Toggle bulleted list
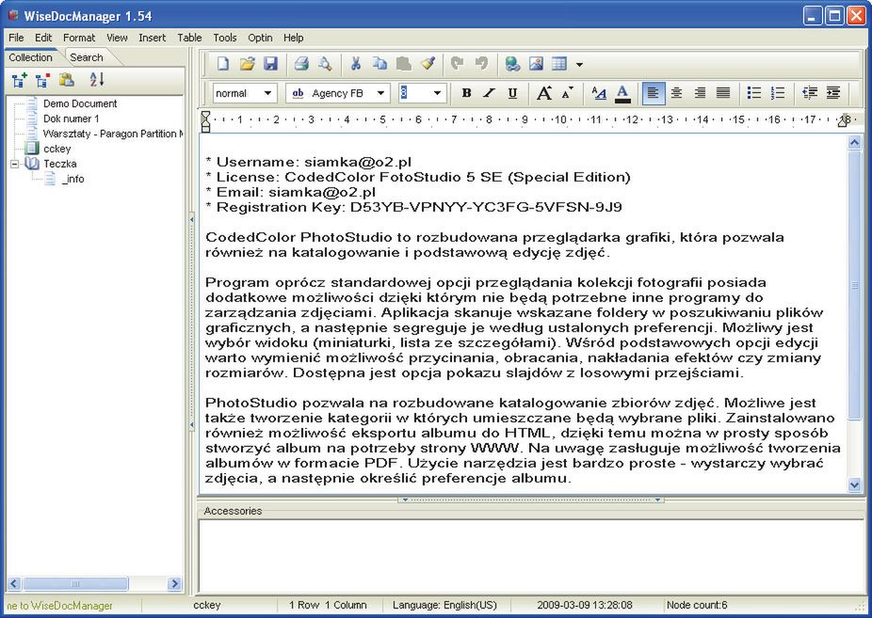Viewport: 872px width, 618px height. [754, 93]
